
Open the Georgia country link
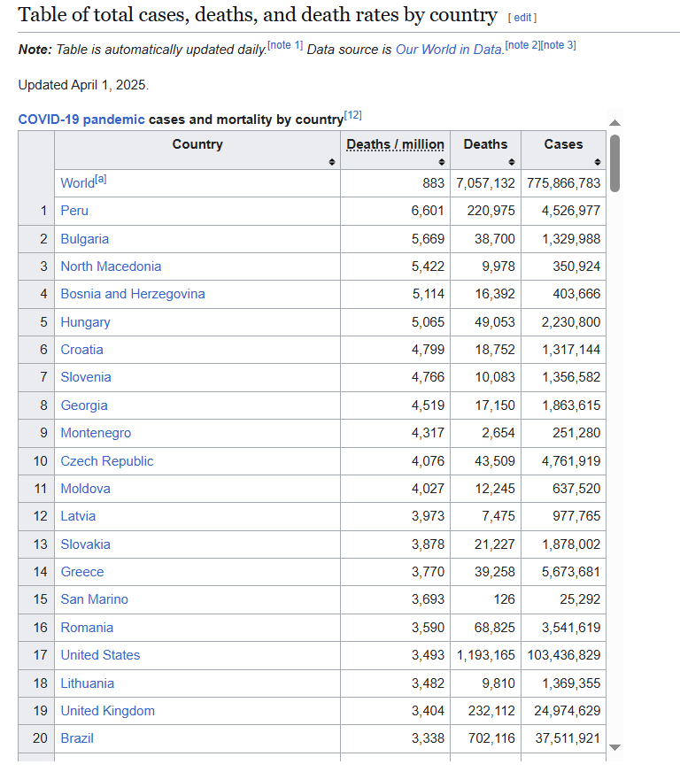click(84, 405)
